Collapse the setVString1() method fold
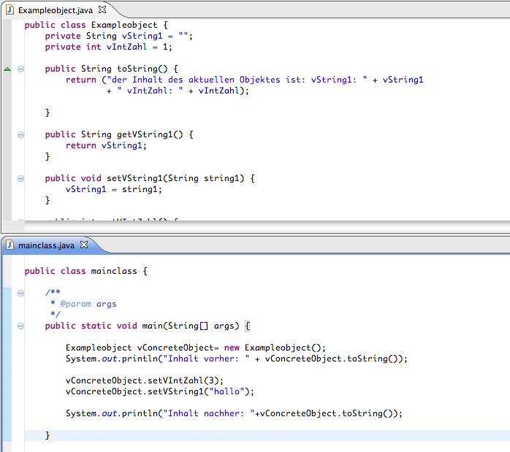This screenshot has height=452, width=510. [20, 178]
